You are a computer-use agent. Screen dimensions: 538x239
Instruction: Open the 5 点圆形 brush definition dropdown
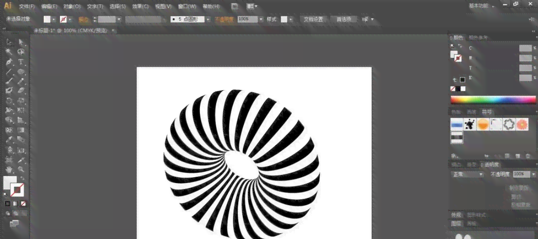[207, 20]
